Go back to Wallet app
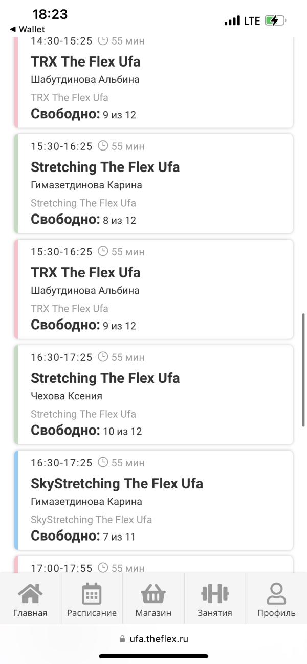 27,29
